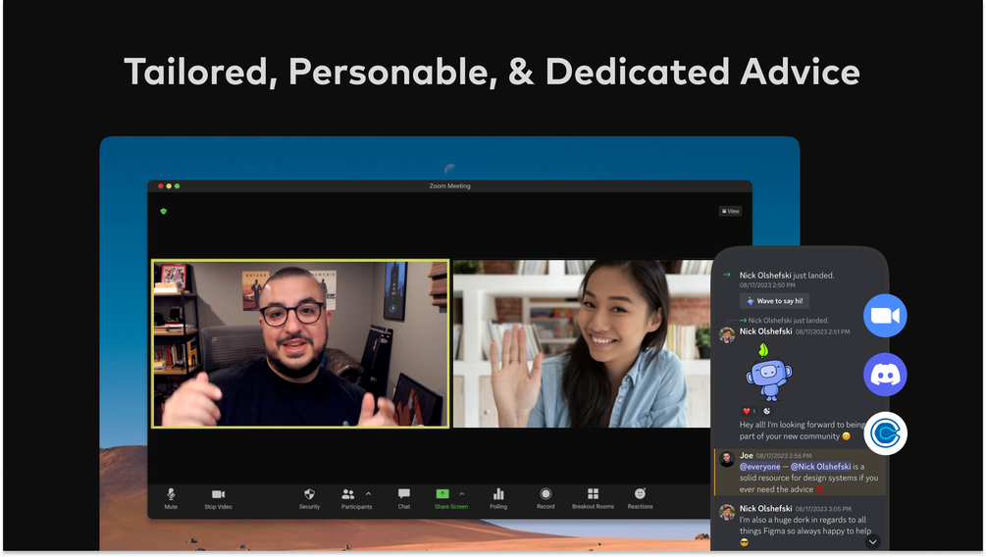Click the heart reaction on Nick's message
The width and height of the screenshot is (986, 557).
point(749,411)
